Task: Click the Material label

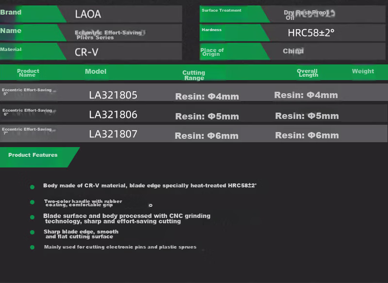Action: 11,50
